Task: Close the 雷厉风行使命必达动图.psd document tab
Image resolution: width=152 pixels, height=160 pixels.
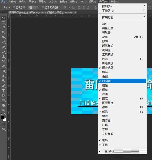Action: point(75,12)
